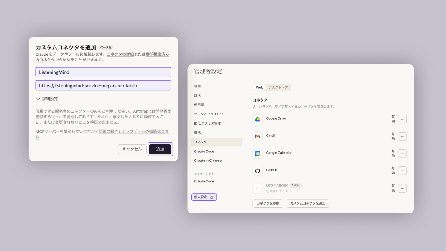Click the 個人設定 button
Image resolution: width=446 pixels, height=251 pixels.
[204, 197]
